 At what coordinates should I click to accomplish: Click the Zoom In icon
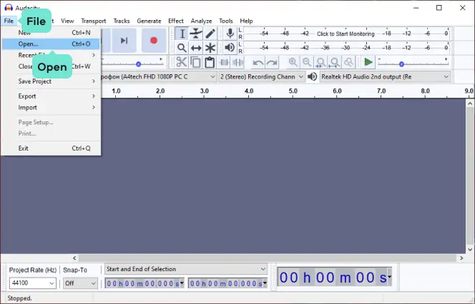(x=293, y=62)
